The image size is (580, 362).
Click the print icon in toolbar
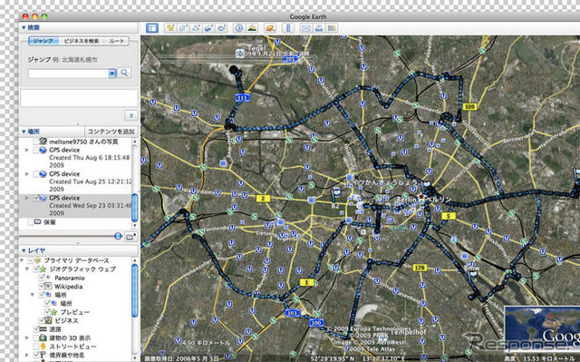coord(318,28)
